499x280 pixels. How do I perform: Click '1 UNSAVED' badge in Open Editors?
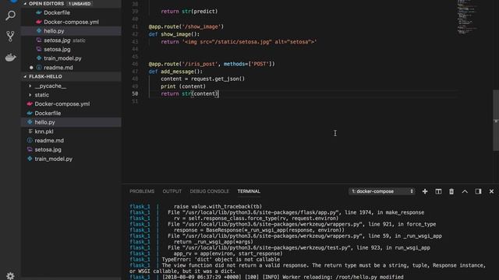pos(80,4)
